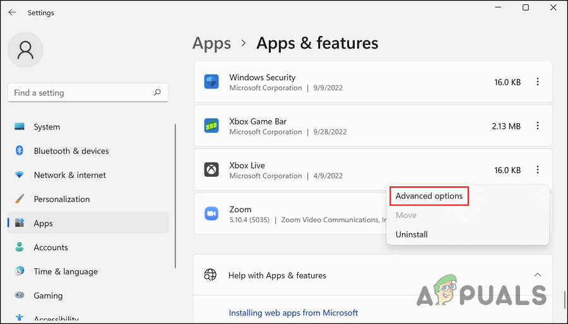Click the Apps sidebar icon
The image size is (568, 324).
tap(19, 222)
